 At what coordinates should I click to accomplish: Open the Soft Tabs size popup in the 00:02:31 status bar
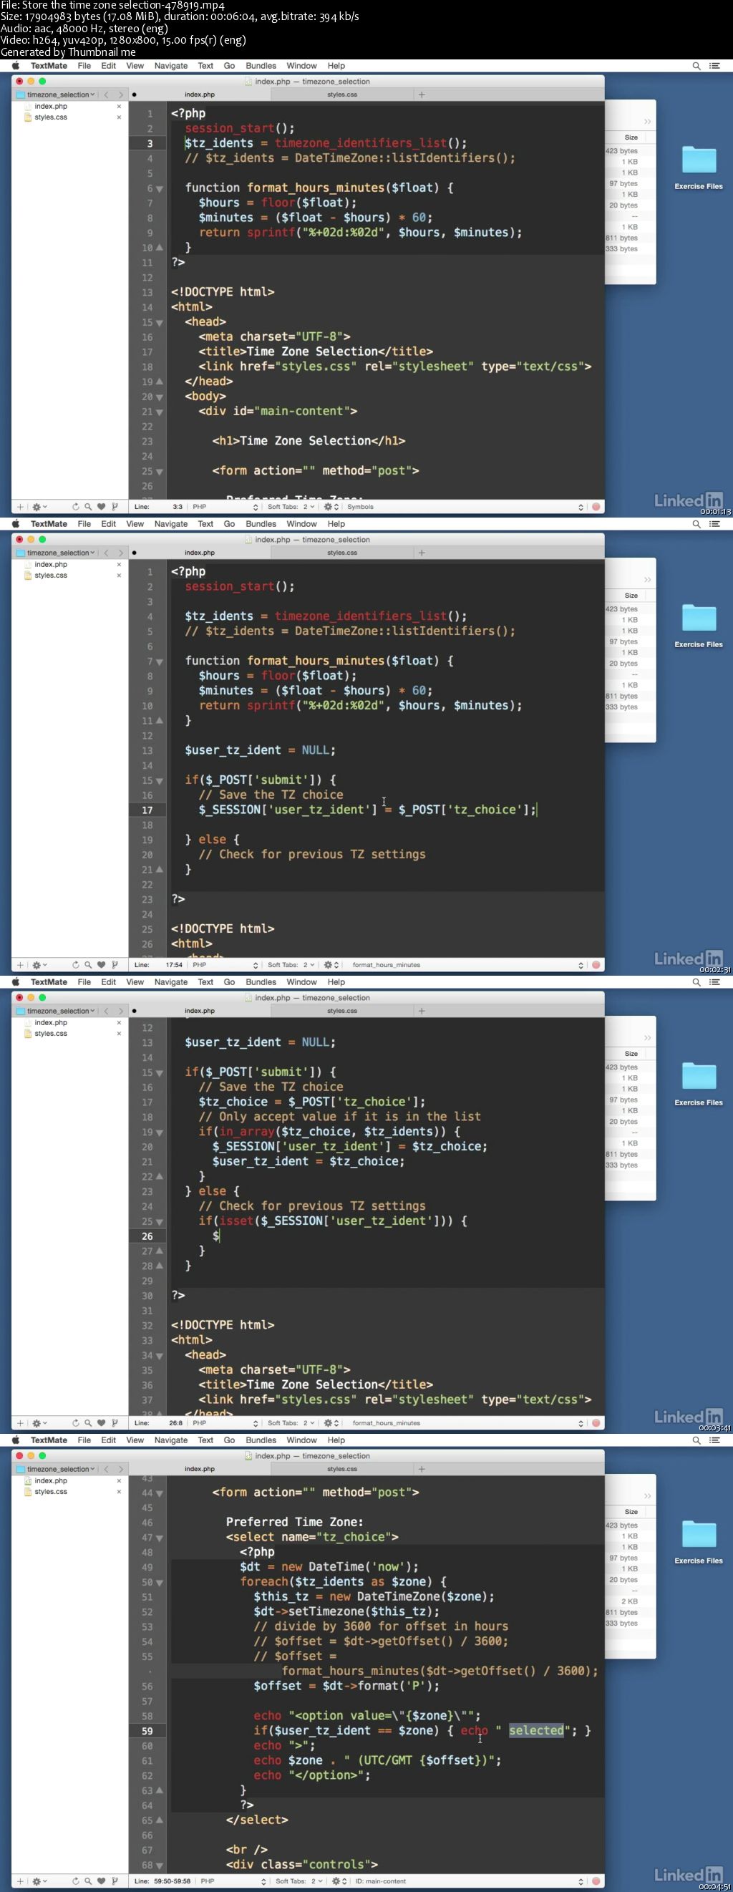(291, 965)
